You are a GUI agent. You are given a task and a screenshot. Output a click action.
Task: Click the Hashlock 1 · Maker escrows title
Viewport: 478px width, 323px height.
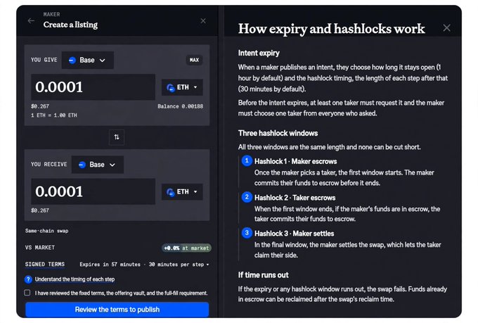(x=295, y=162)
